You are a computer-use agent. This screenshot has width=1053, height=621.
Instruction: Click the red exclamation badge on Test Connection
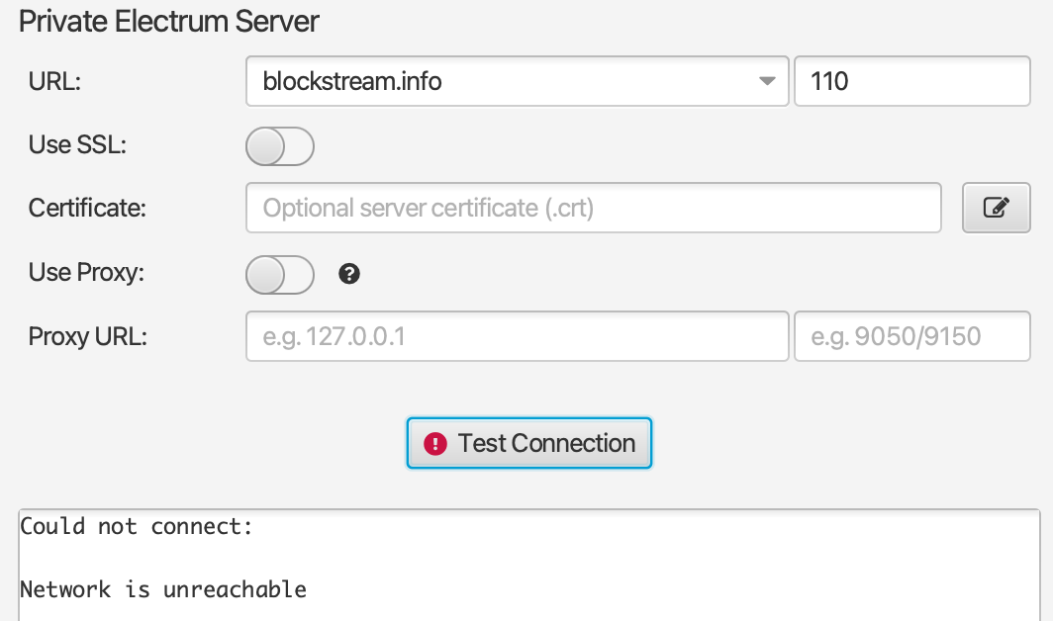[435, 443]
